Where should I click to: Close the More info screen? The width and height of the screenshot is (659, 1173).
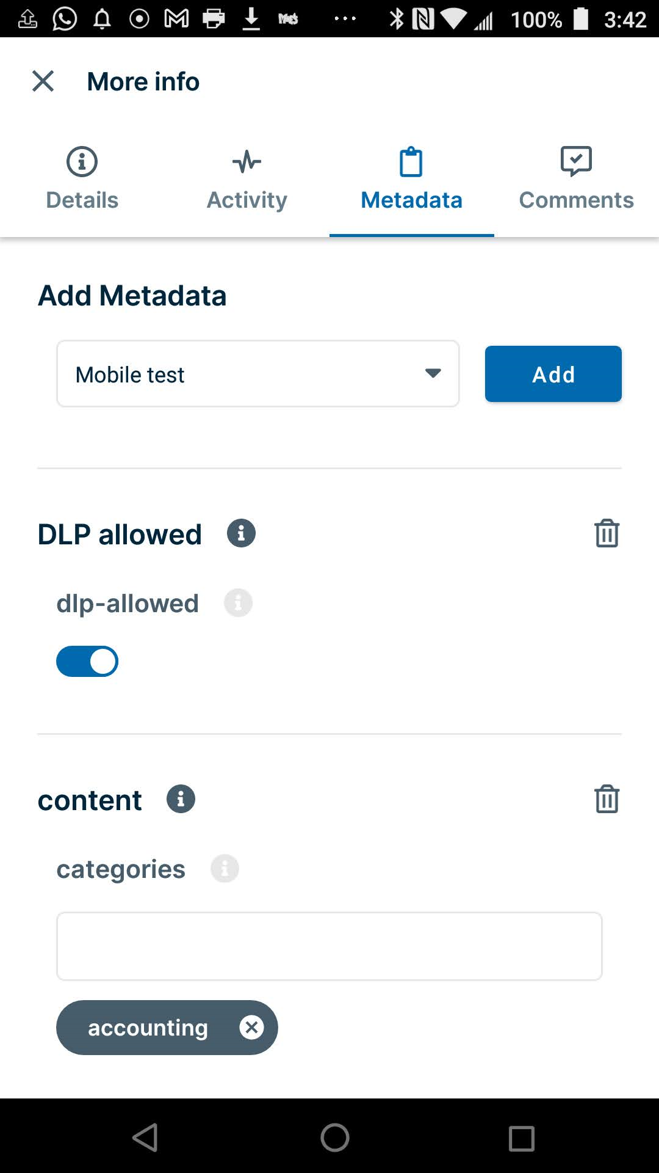point(43,81)
